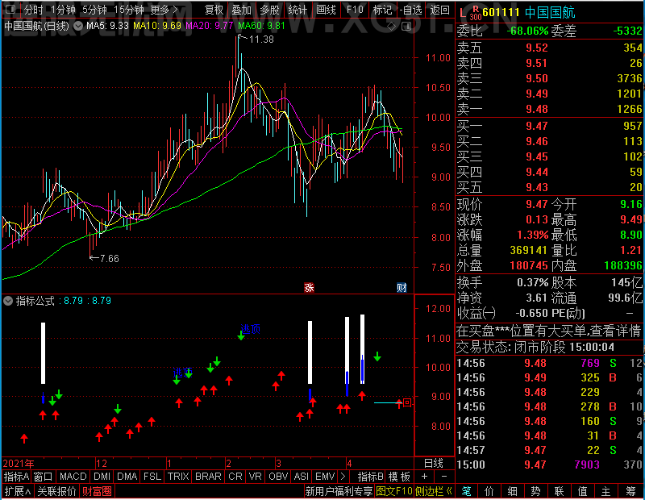
Task: Click the 卖一 price 9.48
Action: point(537,109)
